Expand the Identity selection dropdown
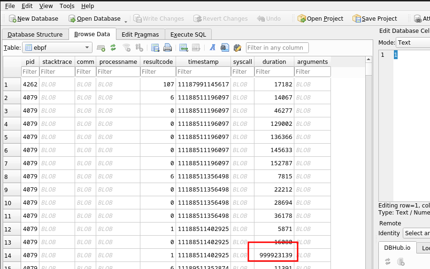Image resolution: width=430 pixels, height=269 pixels. 416,233
